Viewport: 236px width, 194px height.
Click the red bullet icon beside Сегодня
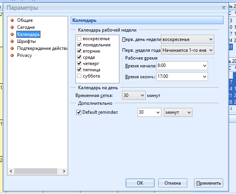[x=12, y=27]
